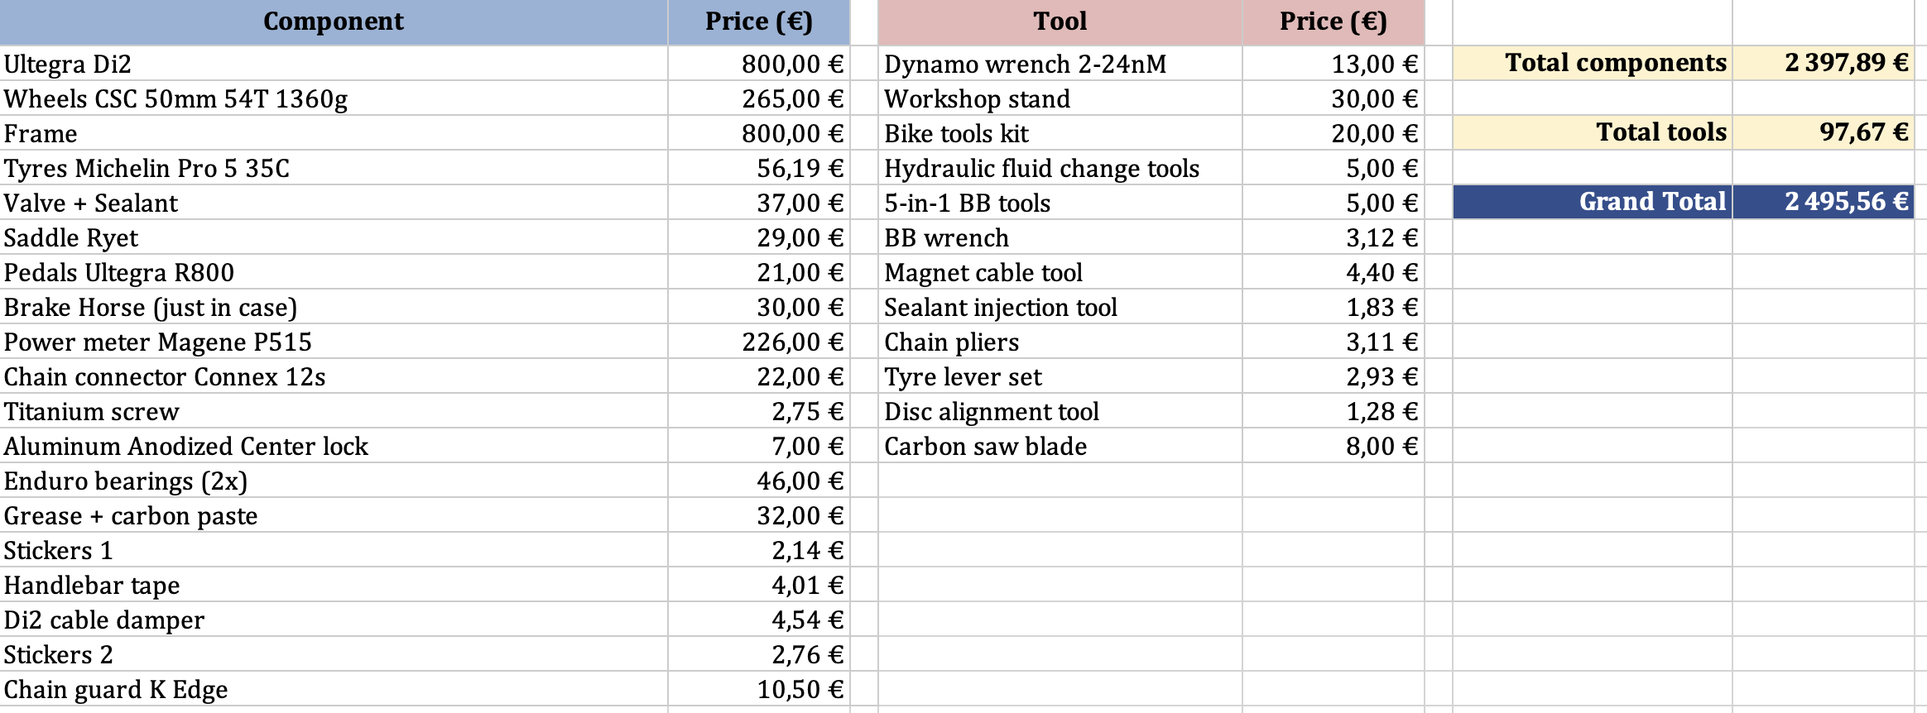Viewport: 1927px width, 713px height.
Task: Click the Ultegra Di2 component cell
Action: tap(334, 64)
